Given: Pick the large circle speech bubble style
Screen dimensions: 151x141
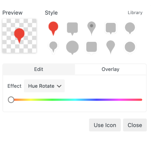Looking at the screenshot, I should click(72, 47).
